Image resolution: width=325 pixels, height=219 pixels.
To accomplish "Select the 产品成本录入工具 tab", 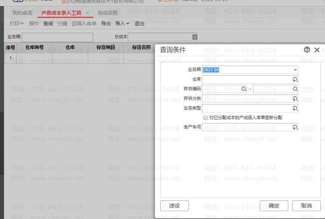I will click(61, 13).
